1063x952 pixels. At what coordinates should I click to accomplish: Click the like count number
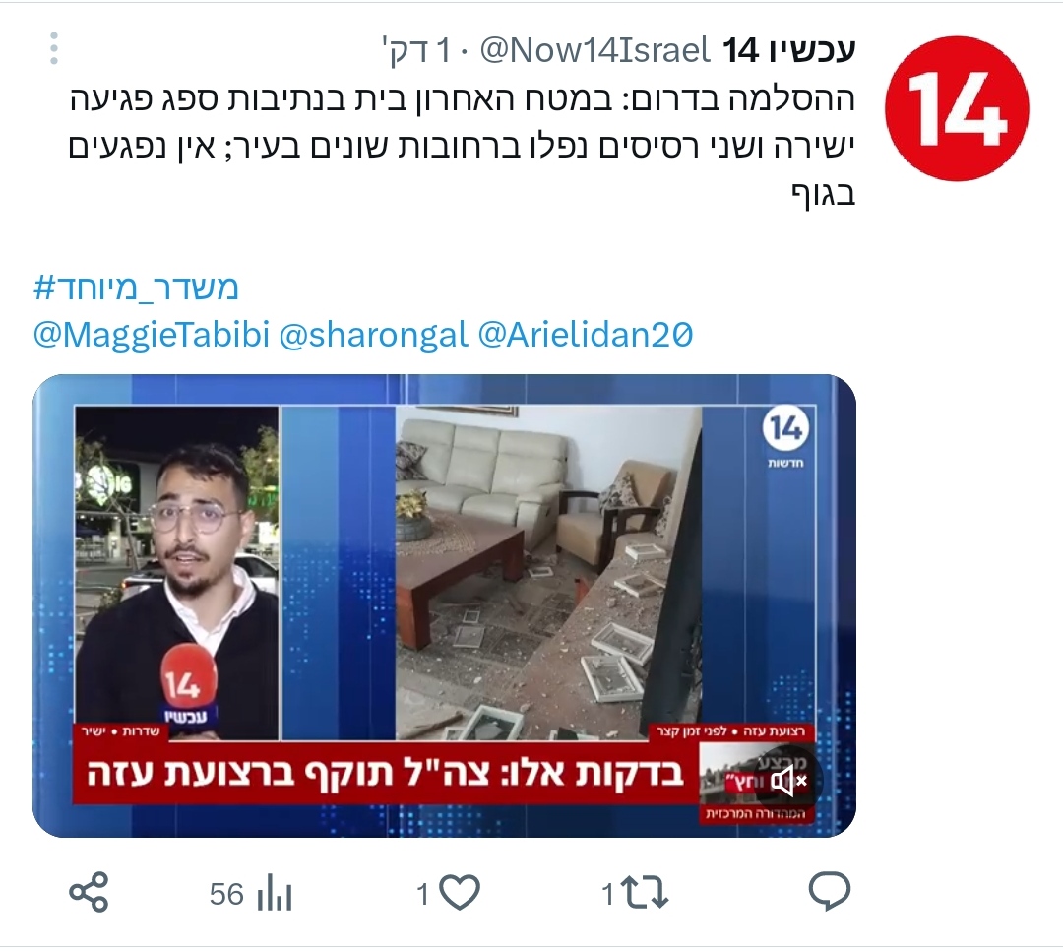pyautogui.click(x=423, y=894)
